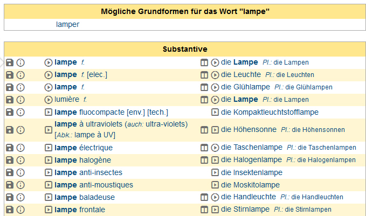Click the Substantive section header
Viewport: 366px width, 216px height.
click(x=185, y=49)
